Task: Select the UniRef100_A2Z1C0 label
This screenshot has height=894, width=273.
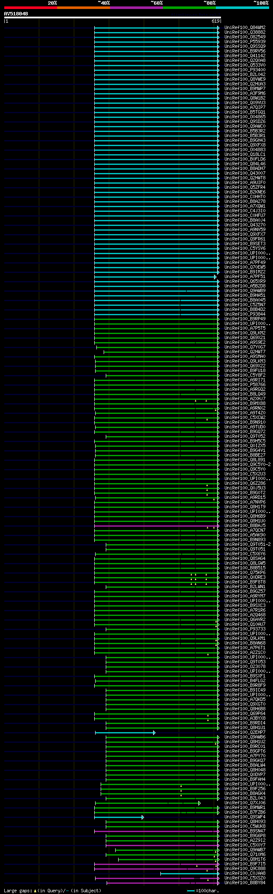Action: click(245, 653)
